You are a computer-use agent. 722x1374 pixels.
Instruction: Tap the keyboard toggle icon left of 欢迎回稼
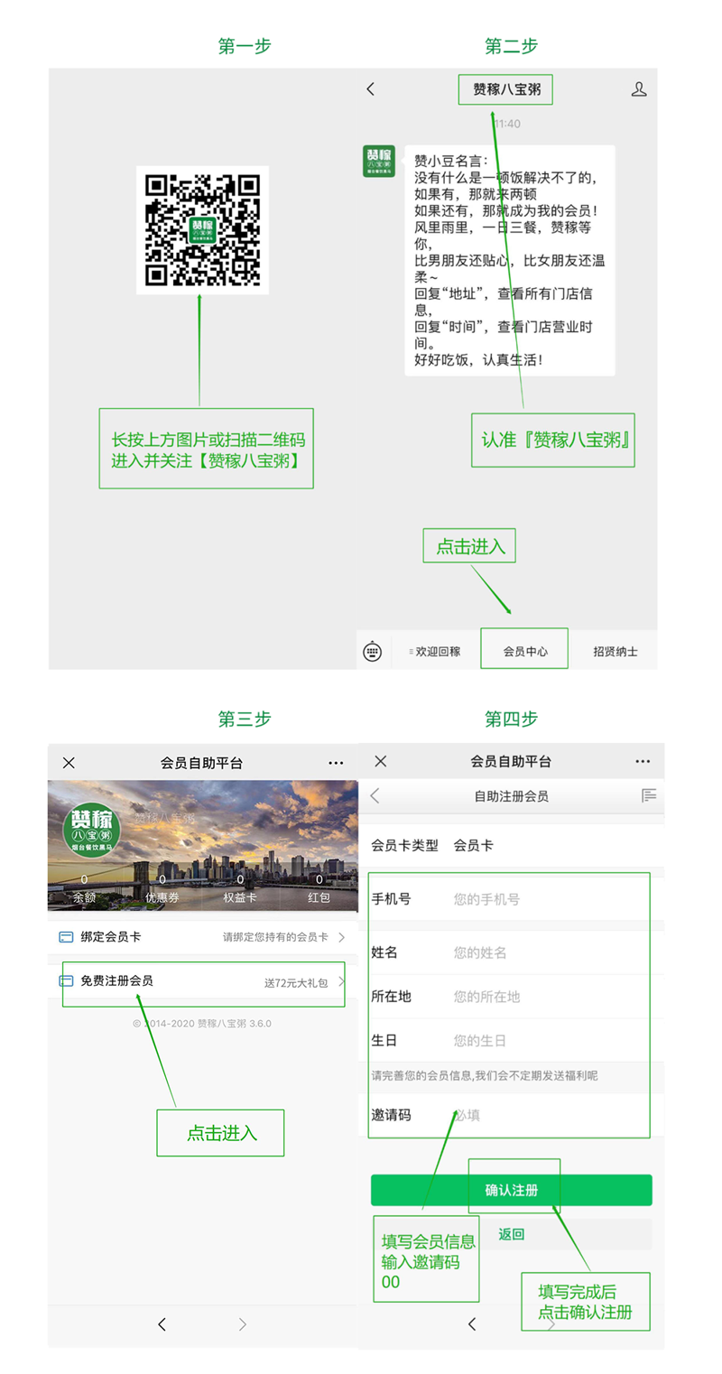[x=373, y=651]
